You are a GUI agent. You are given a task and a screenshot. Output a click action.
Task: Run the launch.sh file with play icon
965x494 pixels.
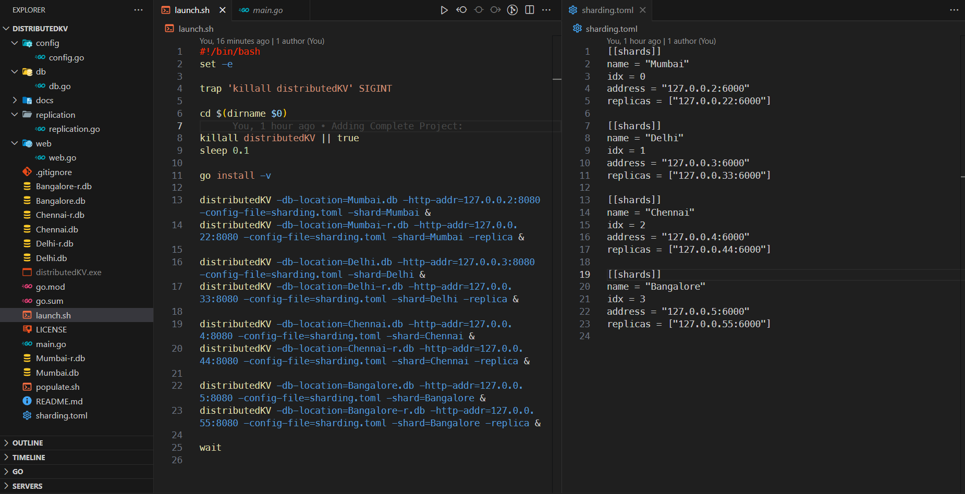pos(444,10)
